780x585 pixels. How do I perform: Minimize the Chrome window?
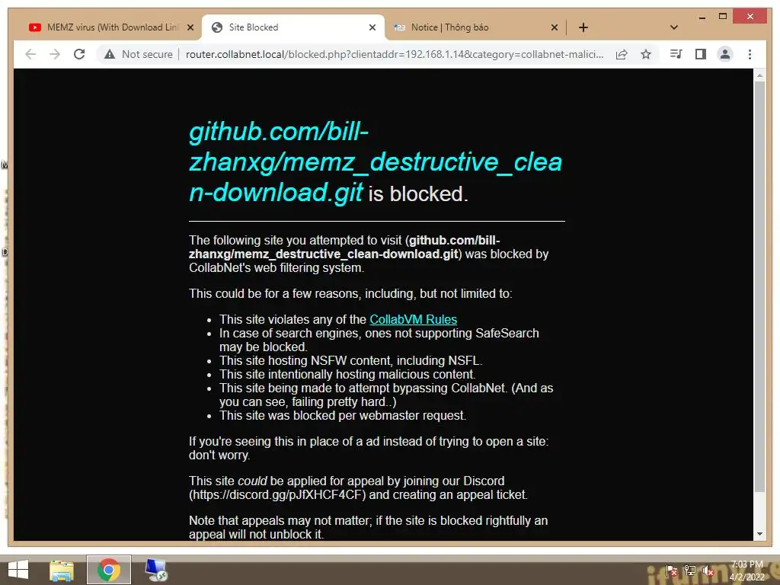coord(702,17)
